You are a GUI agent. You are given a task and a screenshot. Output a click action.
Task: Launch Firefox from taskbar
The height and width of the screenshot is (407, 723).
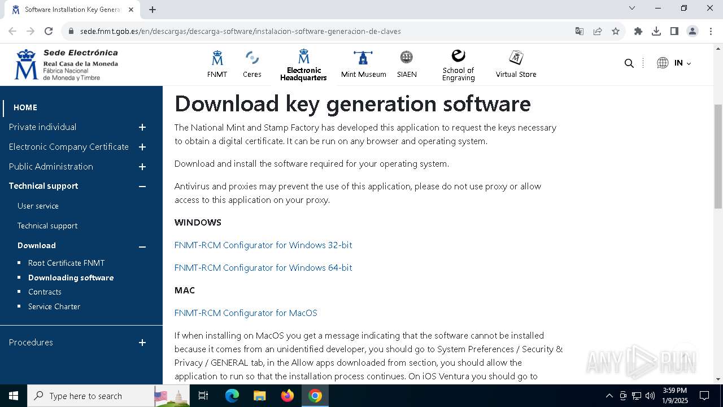tap(288, 396)
